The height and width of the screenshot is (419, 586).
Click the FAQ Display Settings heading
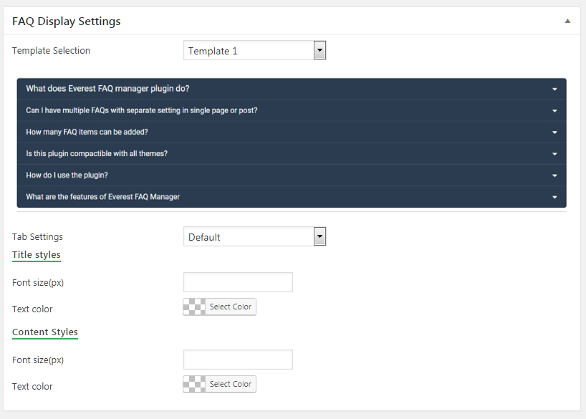67,21
